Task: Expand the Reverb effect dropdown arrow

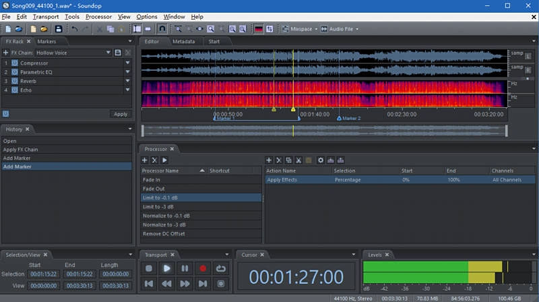Action: coord(127,81)
